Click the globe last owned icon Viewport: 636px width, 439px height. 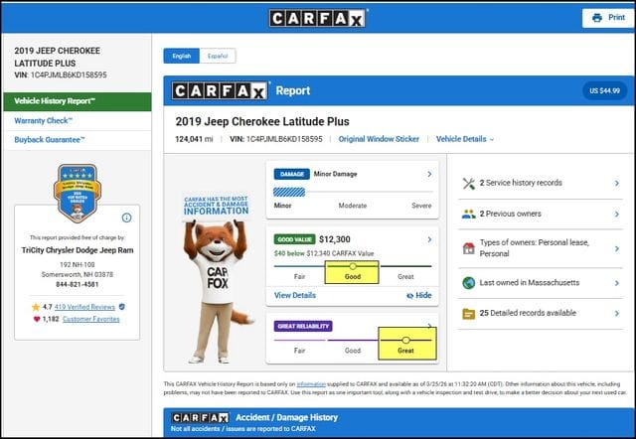[468, 282]
